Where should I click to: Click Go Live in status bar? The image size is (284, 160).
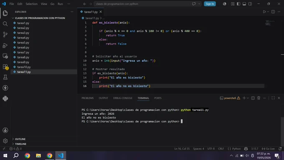pos(268,149)
